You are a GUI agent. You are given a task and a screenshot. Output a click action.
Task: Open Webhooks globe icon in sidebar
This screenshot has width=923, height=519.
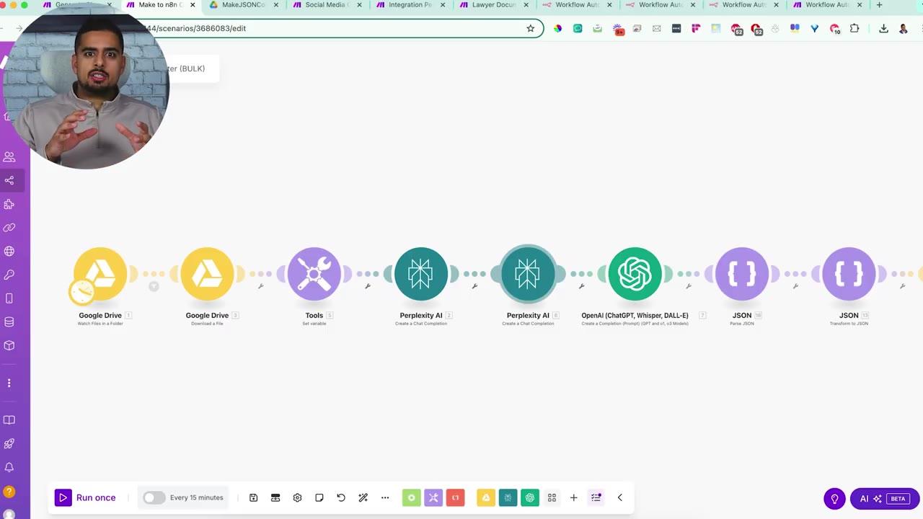pos(9,252)
